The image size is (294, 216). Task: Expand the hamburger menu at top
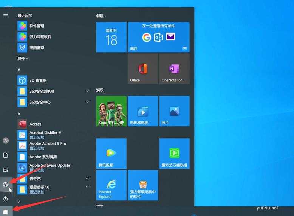tap(6, 16)
